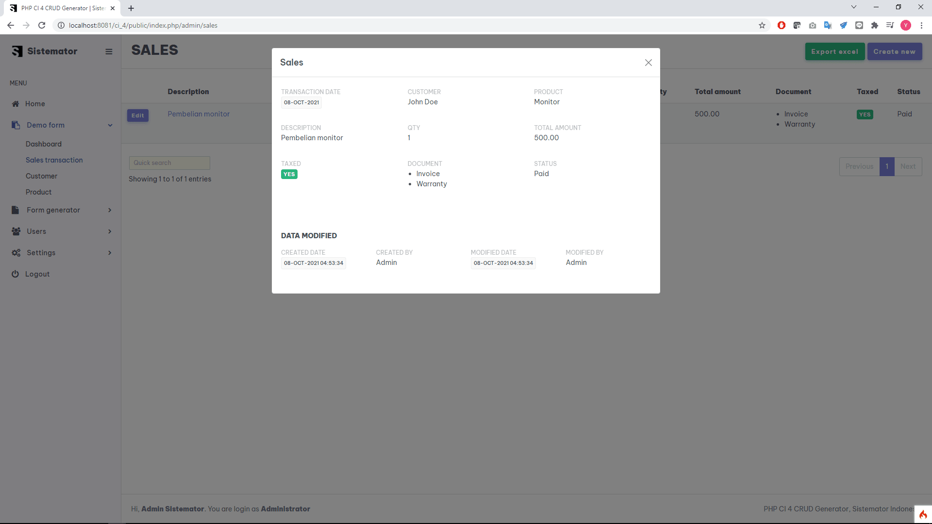The image size is (932, 524).
Task: Go to Customer menu item
Action: 41,176
